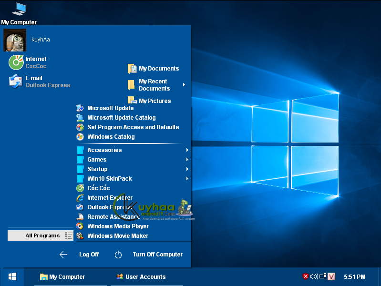Screen dimensions: 381x286
Task: Expand the My Recent Documents submenu arrow
Action: tap(184, 84)
